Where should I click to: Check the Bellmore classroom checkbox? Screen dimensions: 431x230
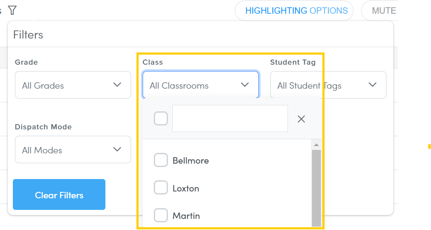tap(161, 160)
